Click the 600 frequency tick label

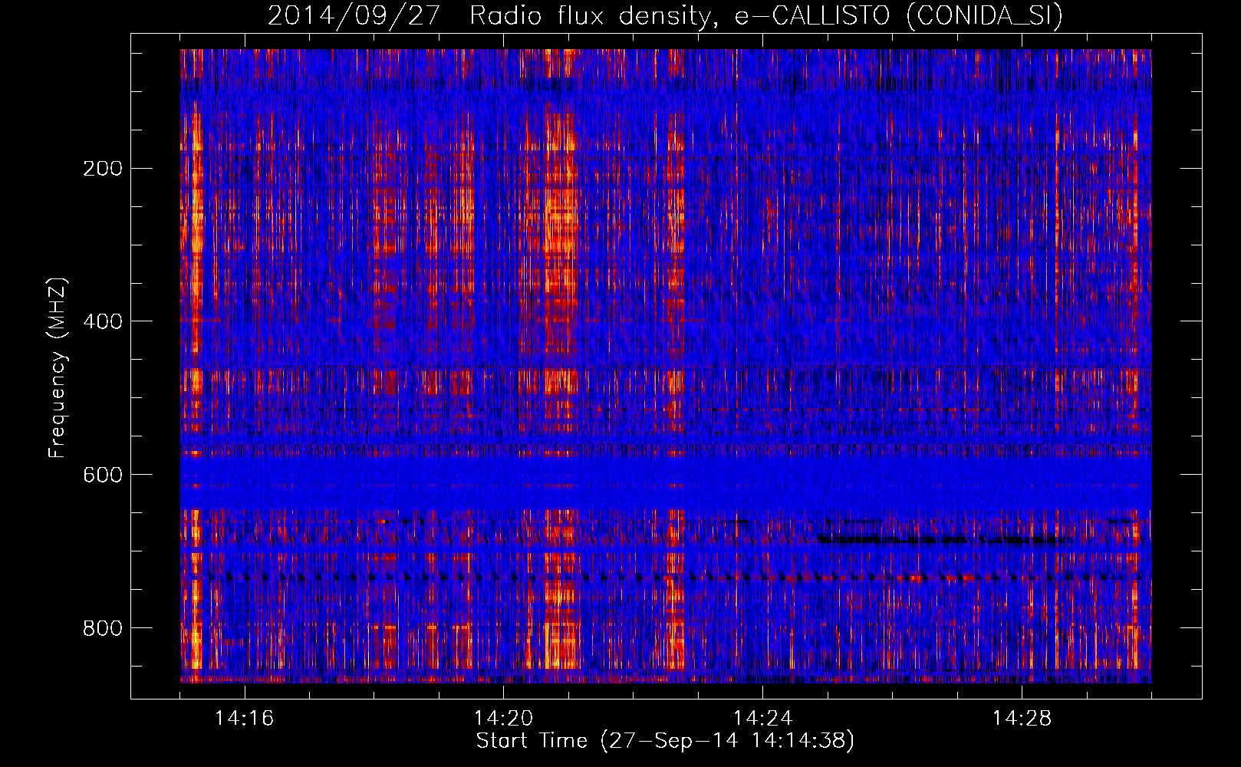[103, 475]
